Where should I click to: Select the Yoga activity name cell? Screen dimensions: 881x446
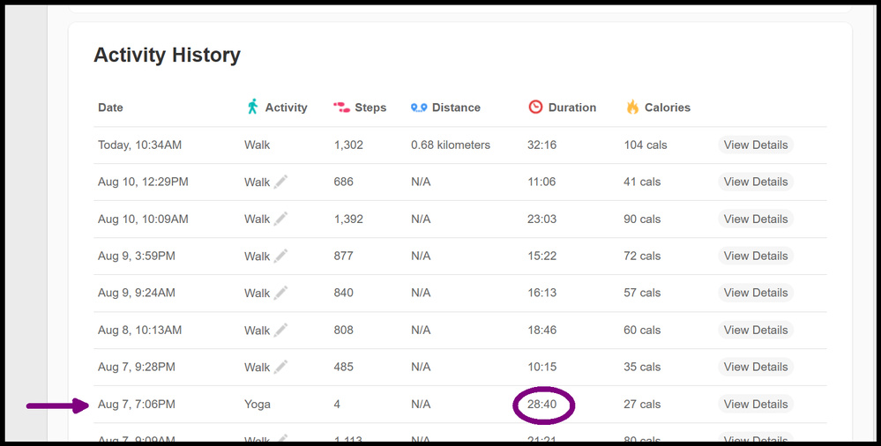click(x=258, y=405)
